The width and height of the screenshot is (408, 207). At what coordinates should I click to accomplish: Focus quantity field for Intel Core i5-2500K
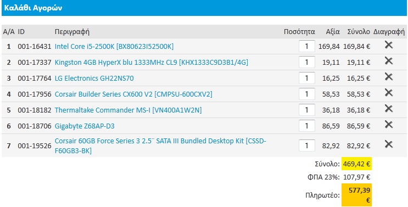(307, 46)
